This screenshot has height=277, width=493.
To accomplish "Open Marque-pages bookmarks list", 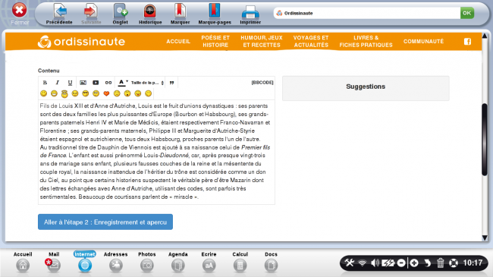I will (215, 14).
